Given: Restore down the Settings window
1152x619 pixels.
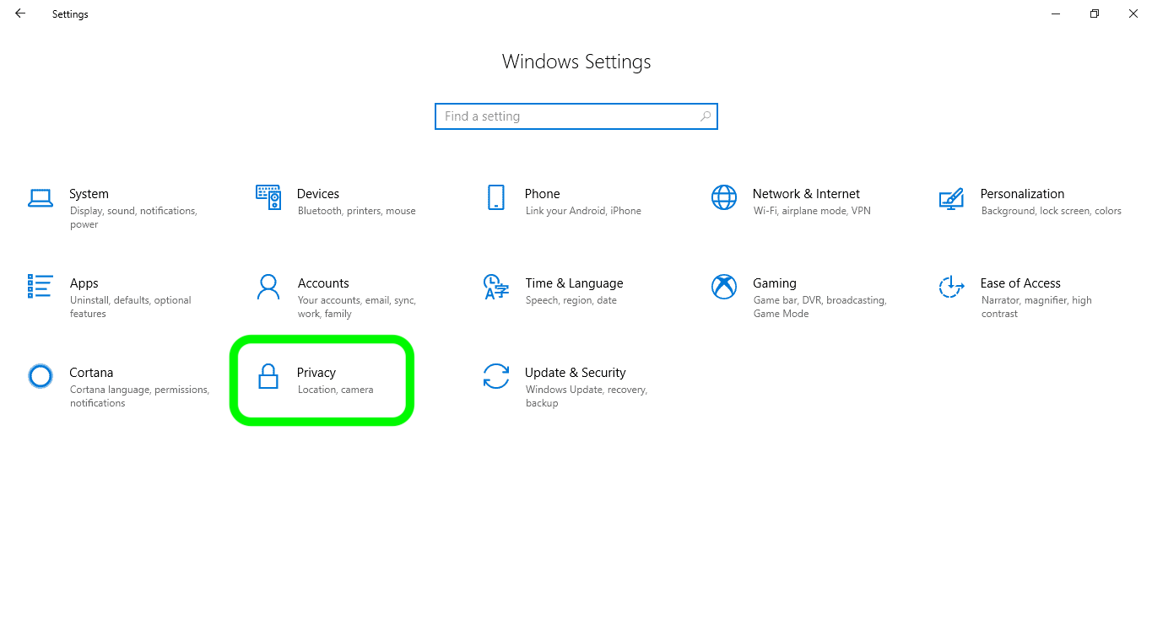Looking at the screenshot, I should pyautogui.click(x=1095, y=13).
